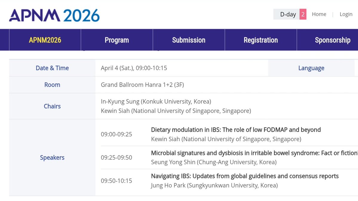The height and width of the screenshot is (201, 358).
Task: Click the Language column header
Action: 311,68
